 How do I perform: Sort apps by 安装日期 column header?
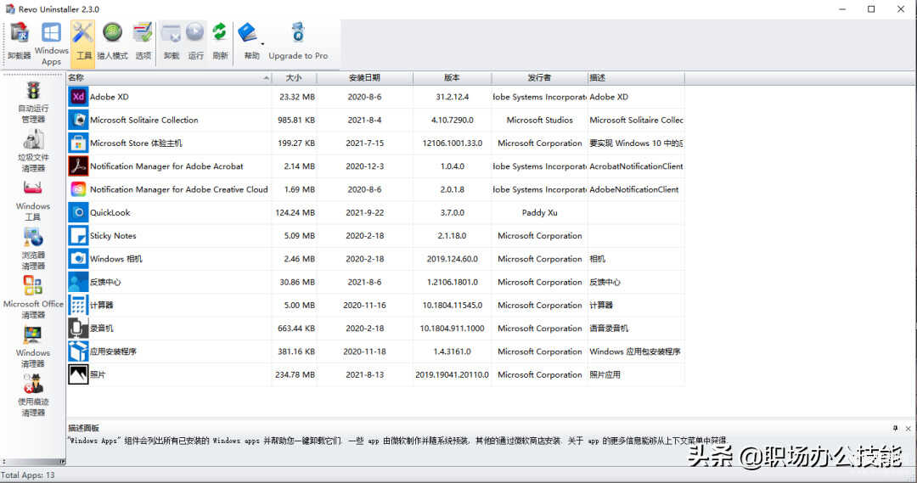click(365, 78)
